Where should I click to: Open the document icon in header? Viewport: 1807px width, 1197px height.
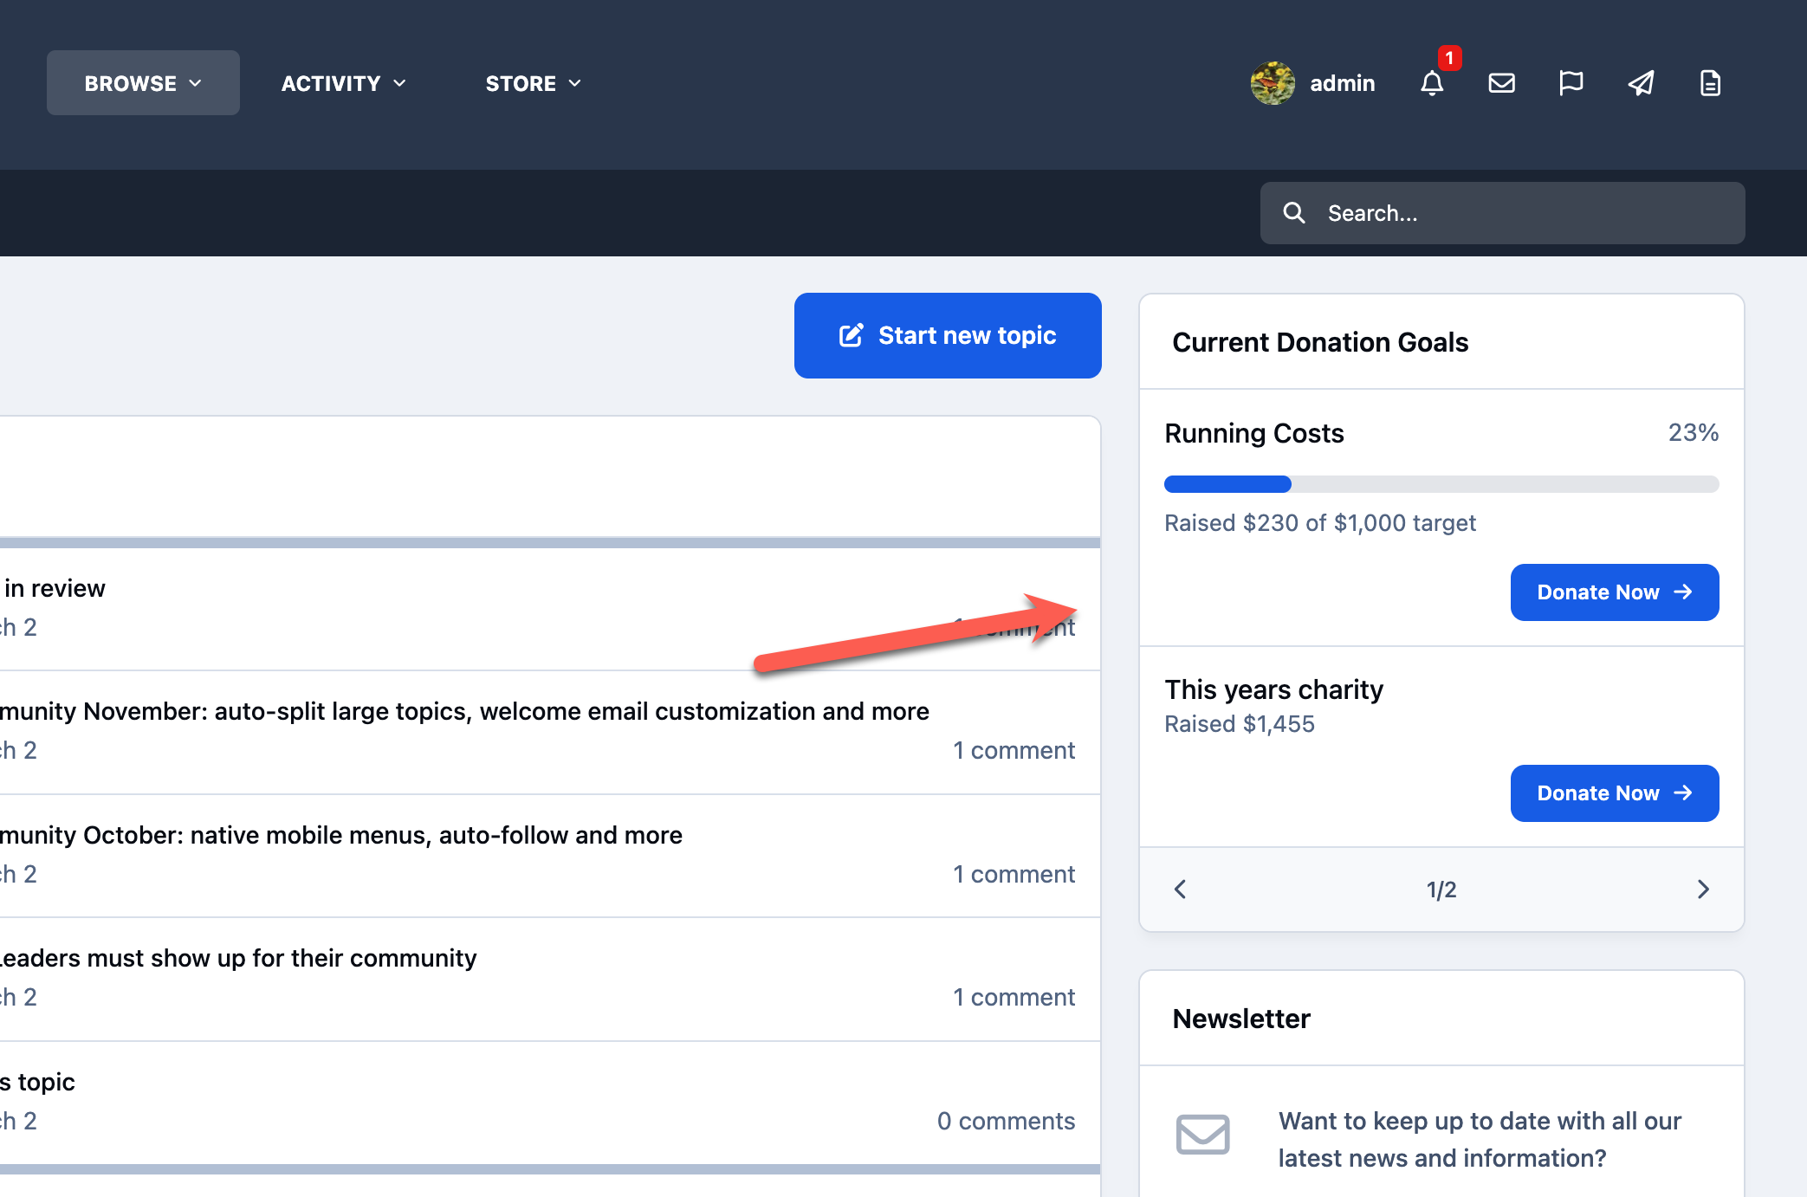coord(1710,83)
